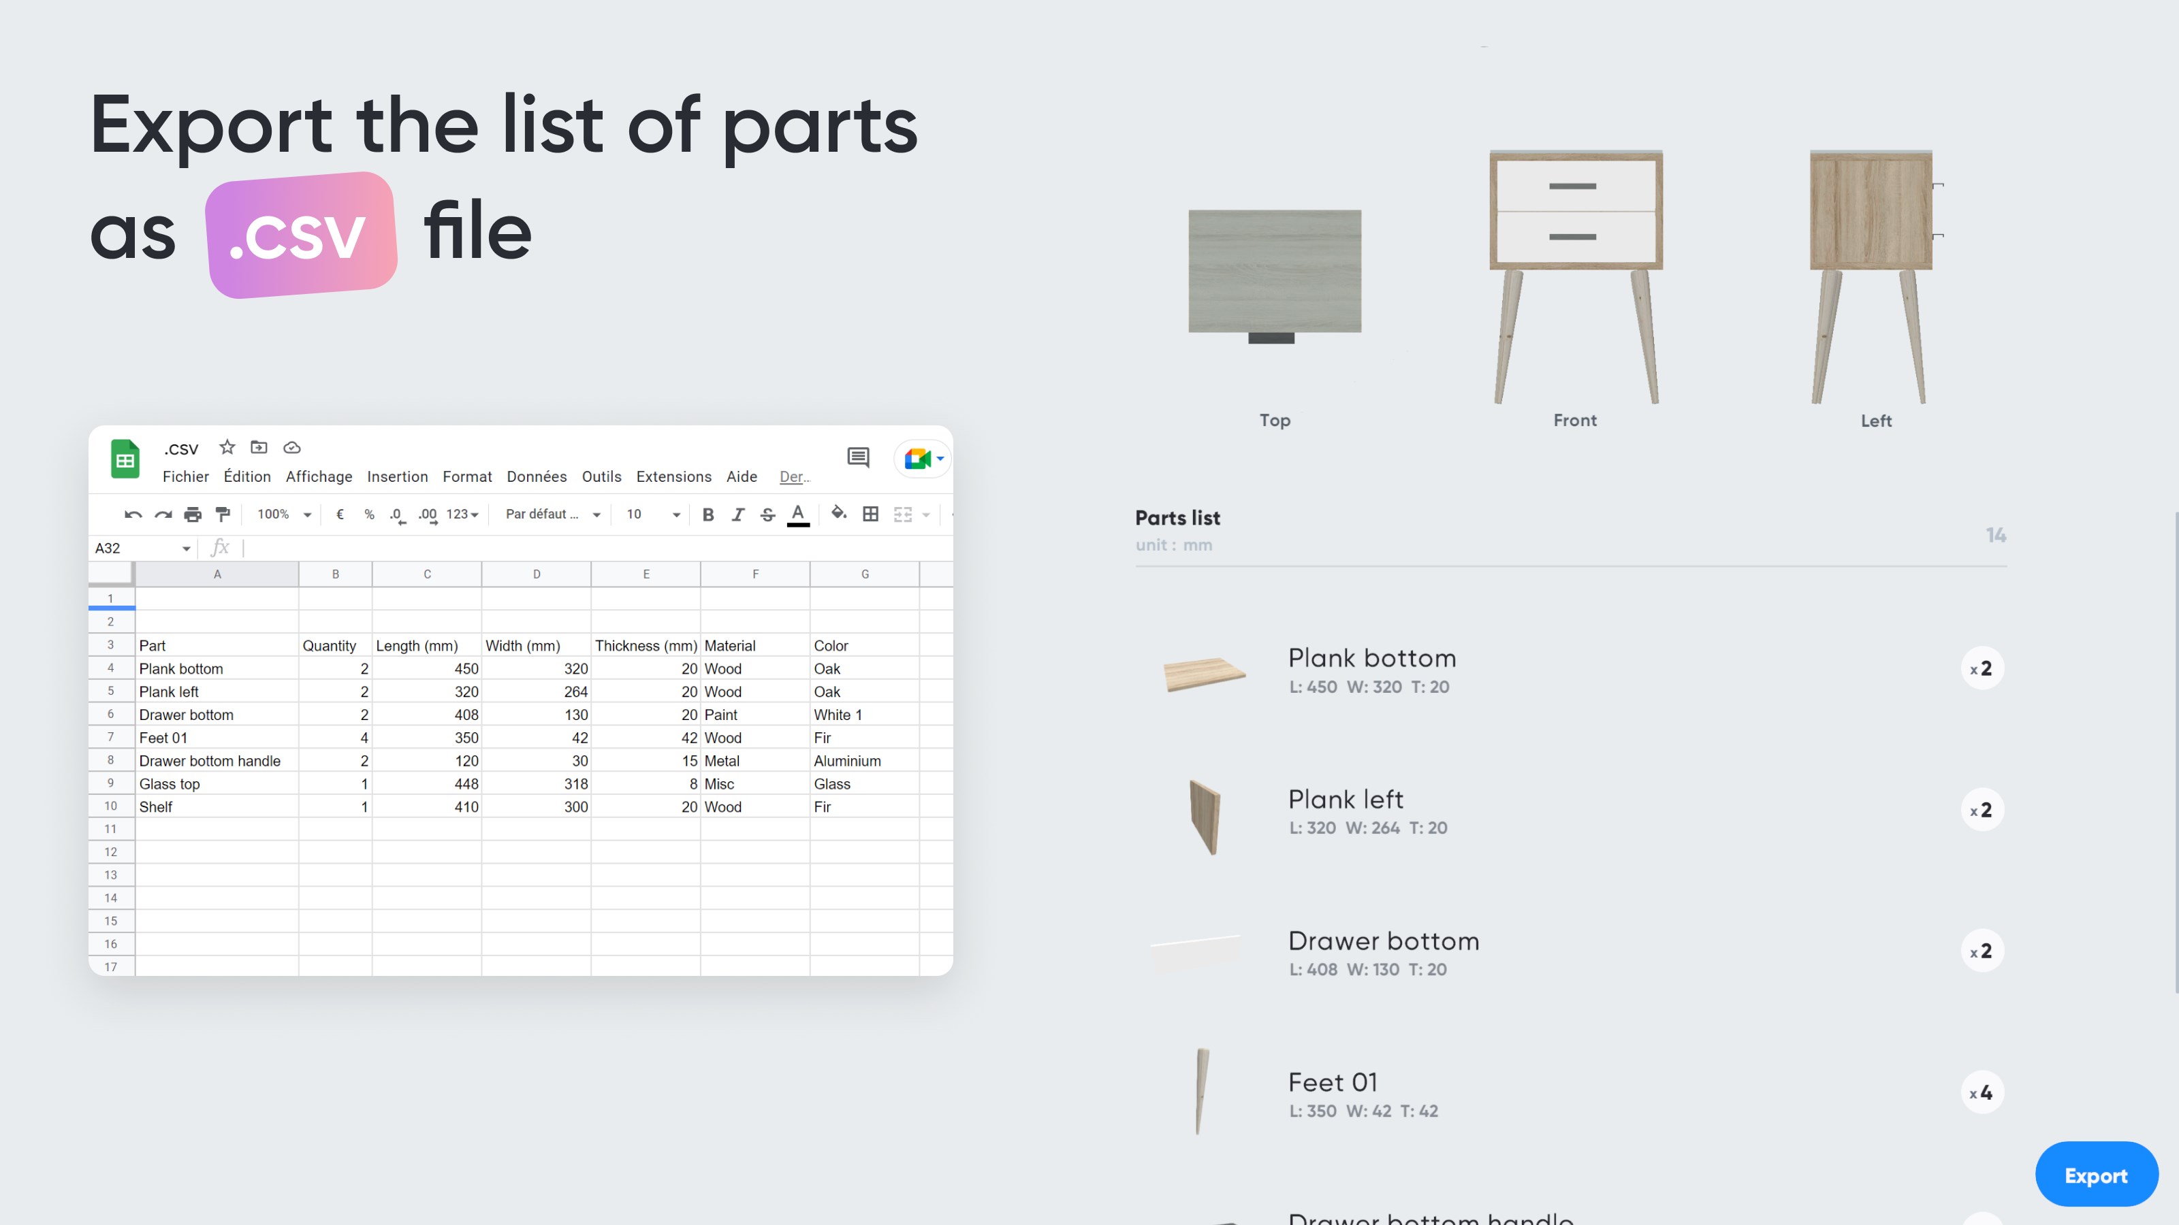Open the Fichier menu

click(x=185, y=476)
